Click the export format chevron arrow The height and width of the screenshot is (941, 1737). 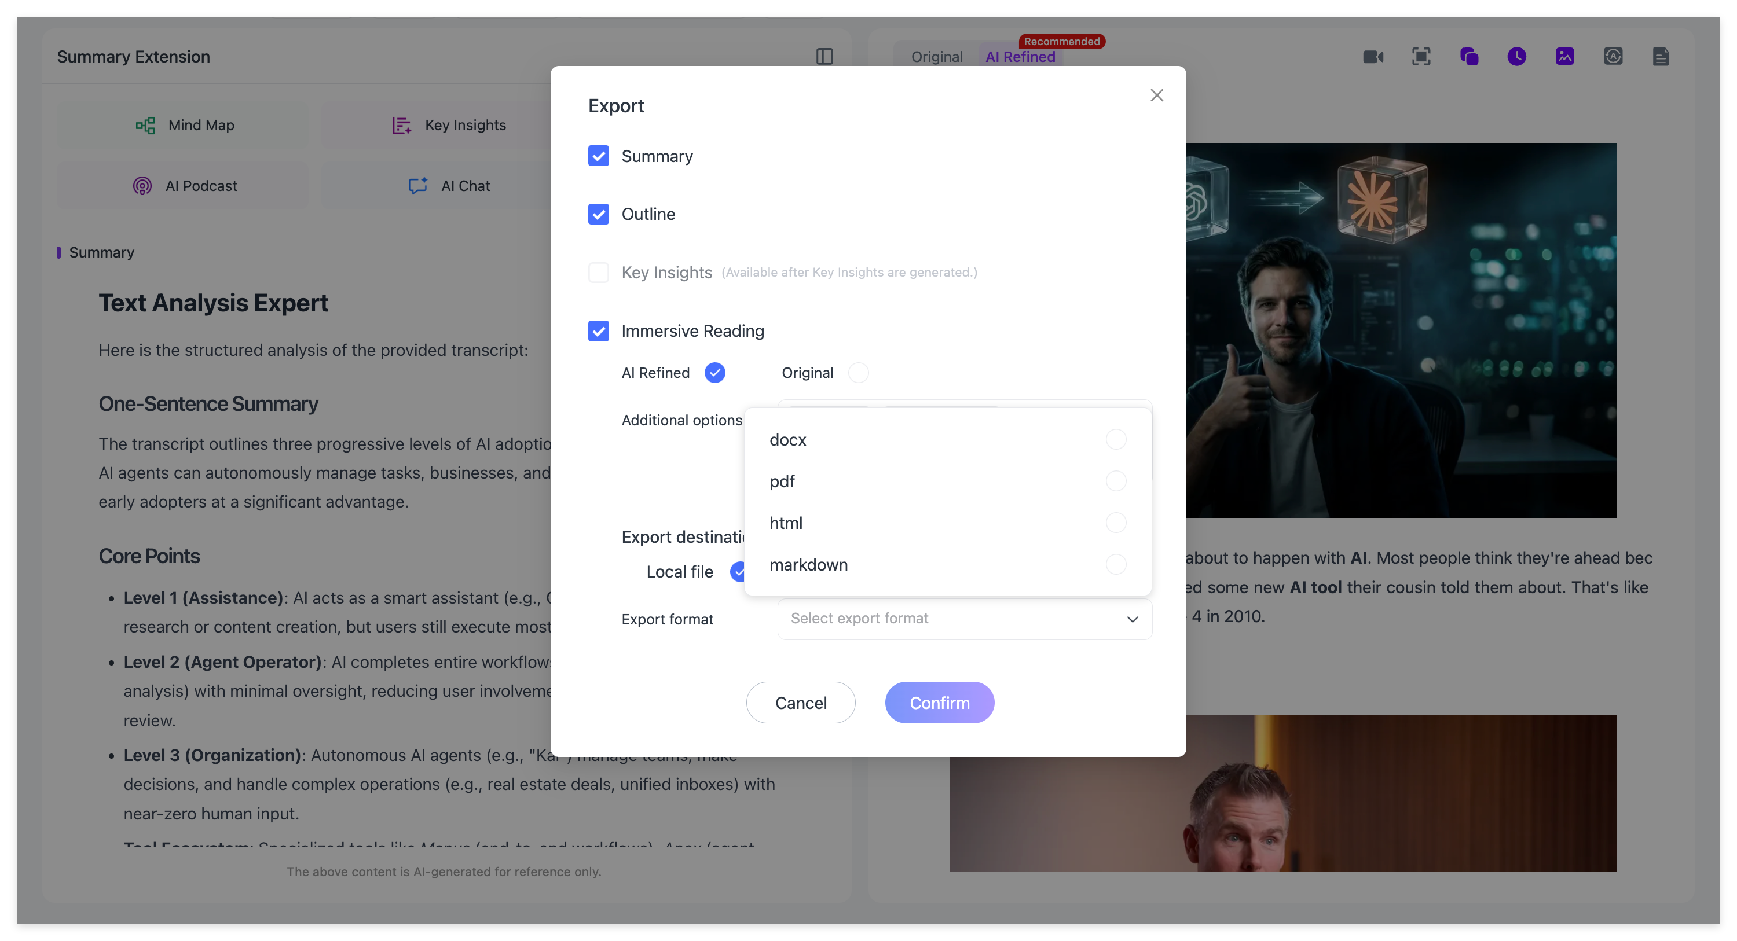(x=1132, y=619)
